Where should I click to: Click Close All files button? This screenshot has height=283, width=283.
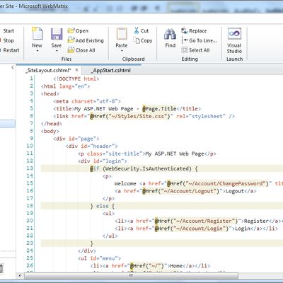pyautogui.click(x=81, y=50)
